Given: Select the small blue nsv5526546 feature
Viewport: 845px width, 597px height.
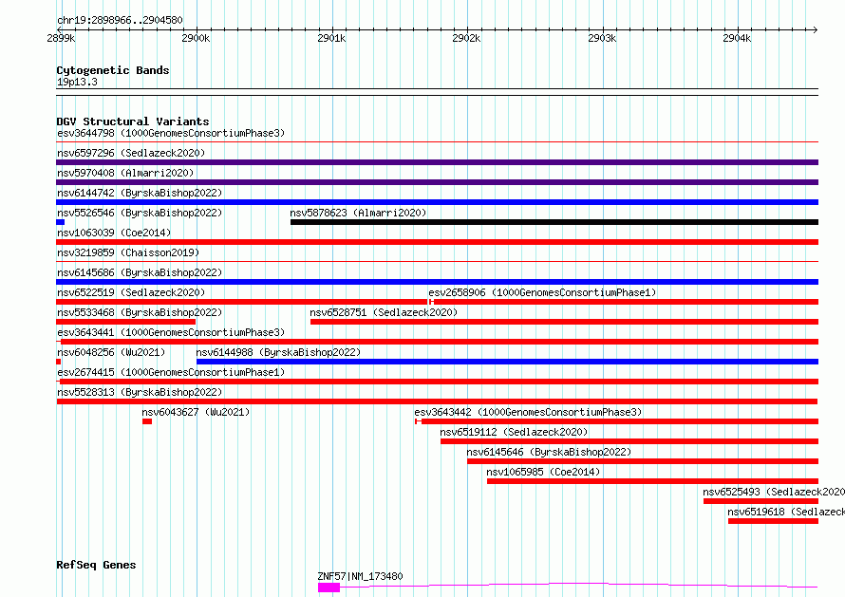Looking at the screenshot, I should click(x=61, y=222).
